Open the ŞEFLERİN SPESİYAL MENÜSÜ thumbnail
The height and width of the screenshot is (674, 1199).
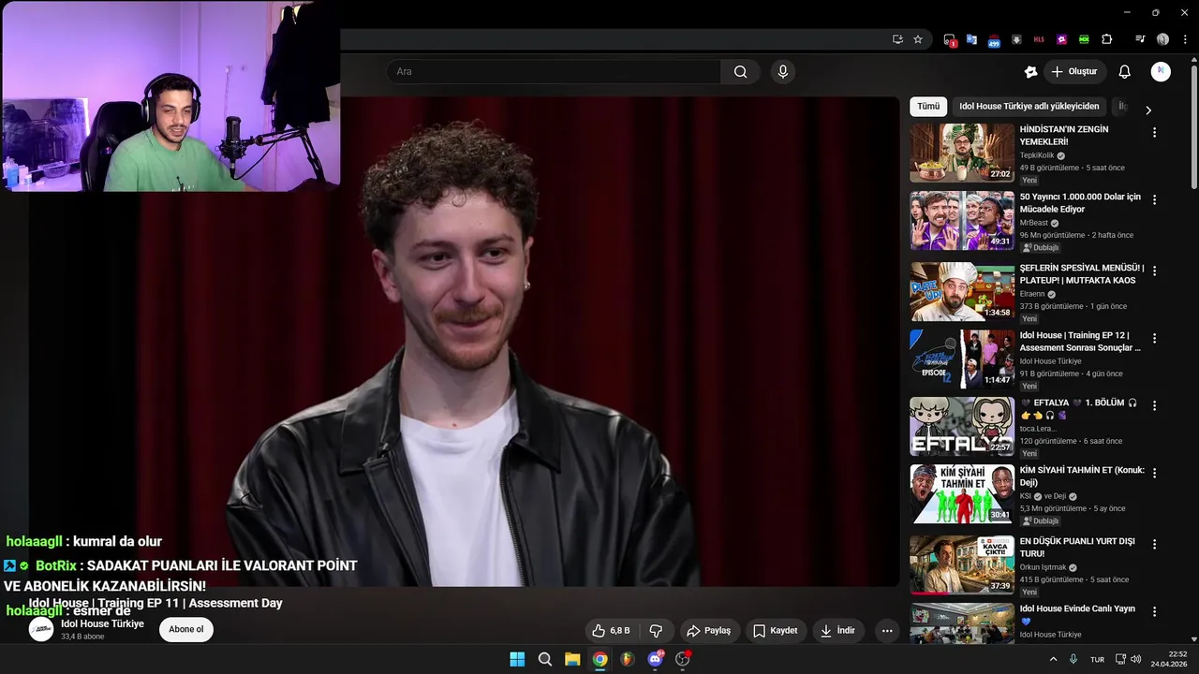coord(962,291)
